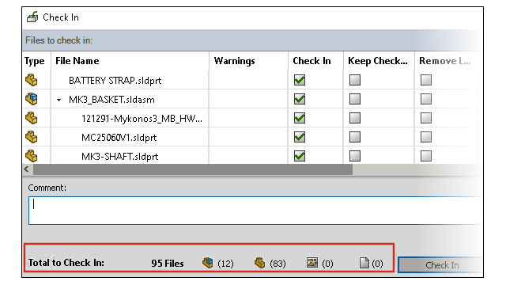The image size is (506, 285).
Task: Tick Remove Local Copy for MK3-SHAFT.sldprt
Action: 426,156
